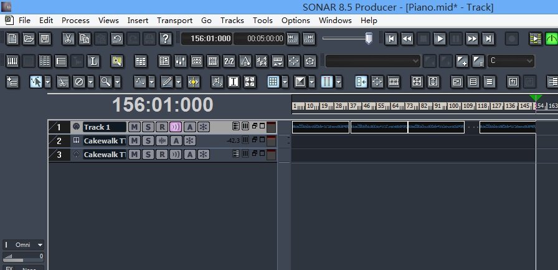Open the tempo metronome view icon

point(245,61)
